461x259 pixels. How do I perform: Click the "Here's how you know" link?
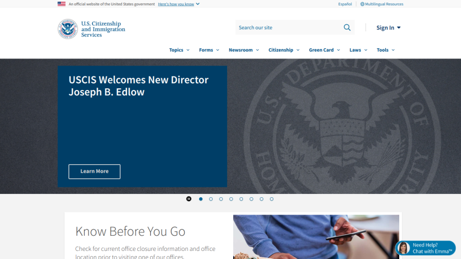coord(176,4)
